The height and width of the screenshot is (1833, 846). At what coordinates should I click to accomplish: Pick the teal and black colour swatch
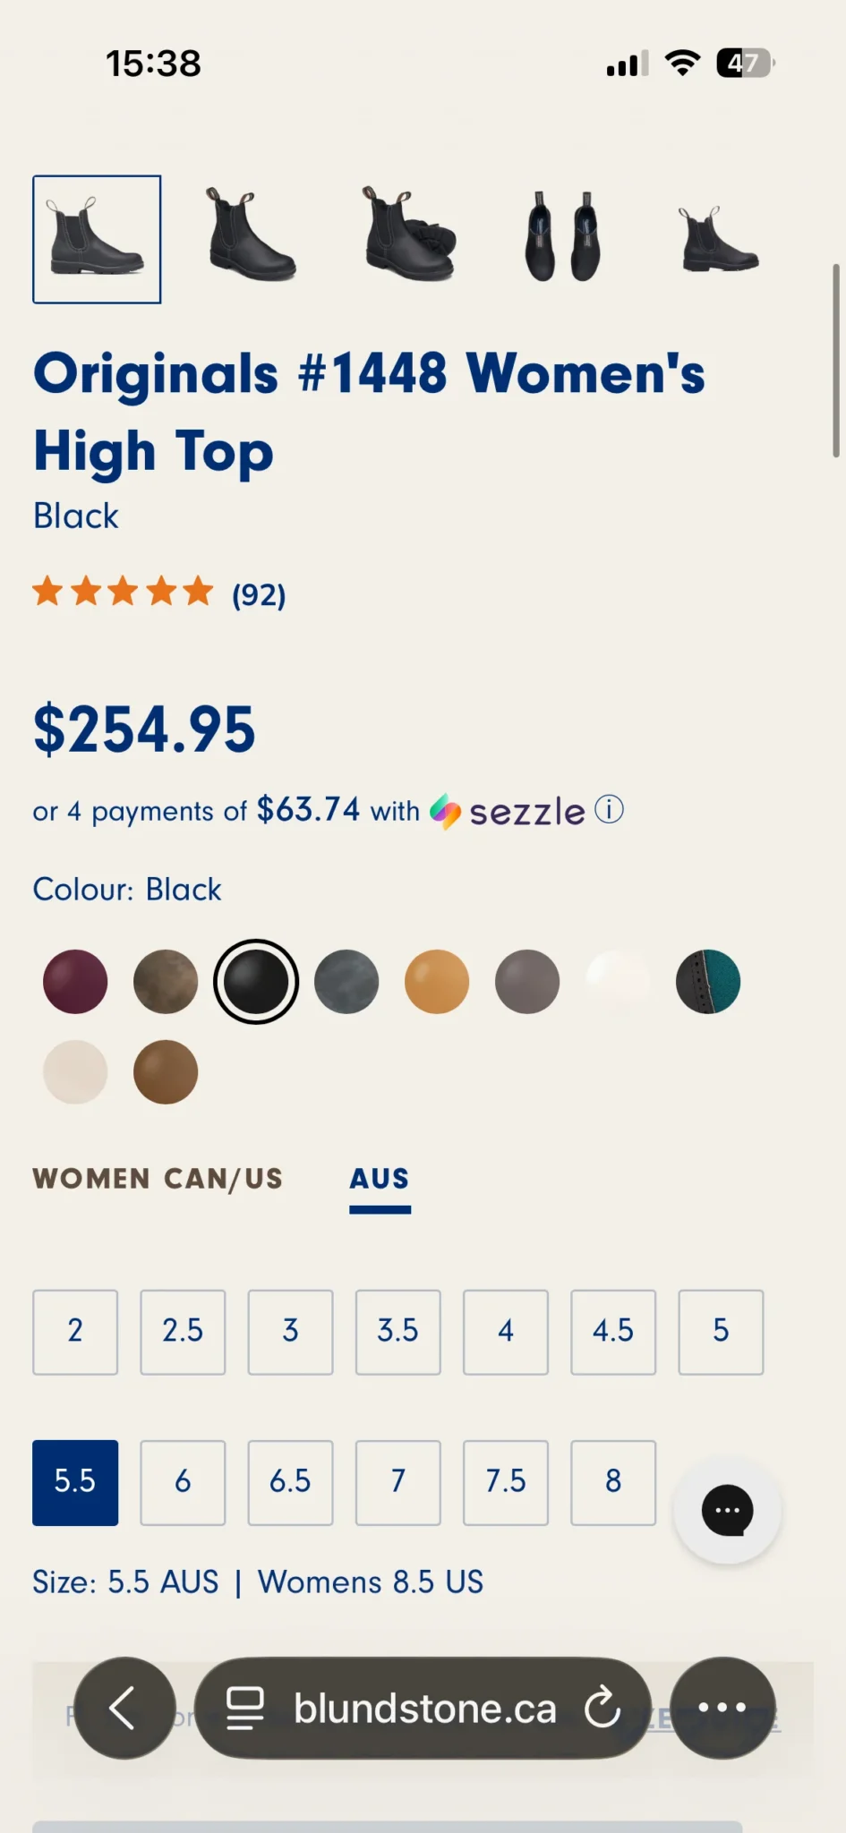coord(708,982)
